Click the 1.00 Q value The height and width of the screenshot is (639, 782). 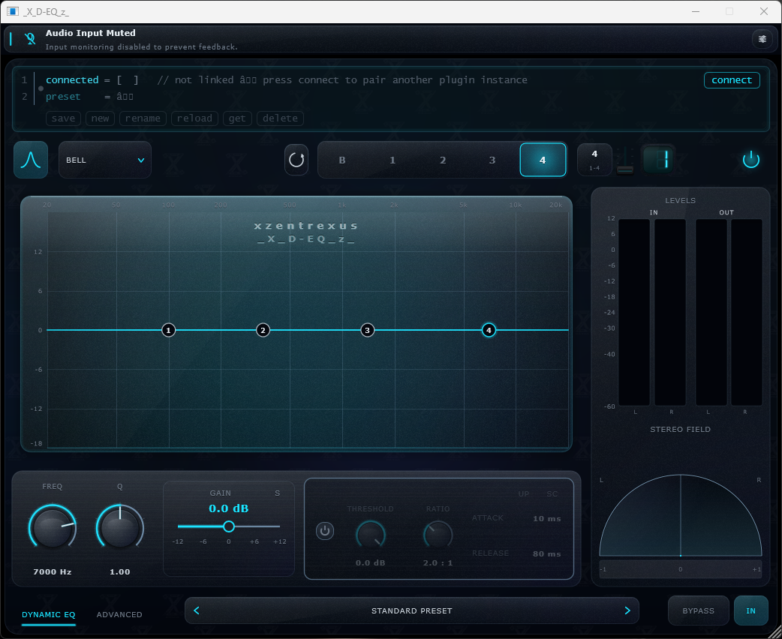(x=119, y=571)
